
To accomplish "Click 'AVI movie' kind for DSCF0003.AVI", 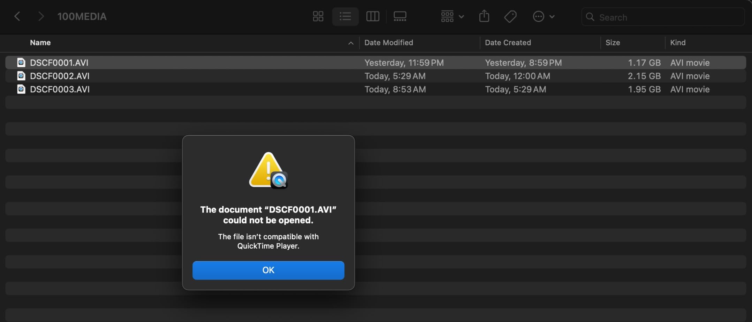I will [x=690, y=89].
